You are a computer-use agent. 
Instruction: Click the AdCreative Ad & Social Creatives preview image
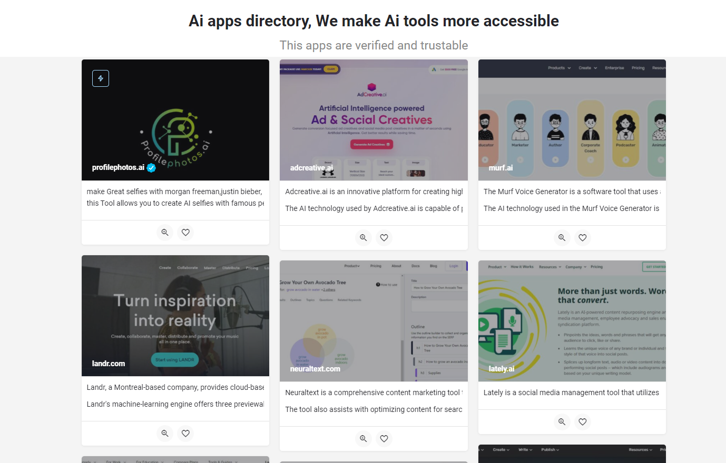click(x=374, y=120)
